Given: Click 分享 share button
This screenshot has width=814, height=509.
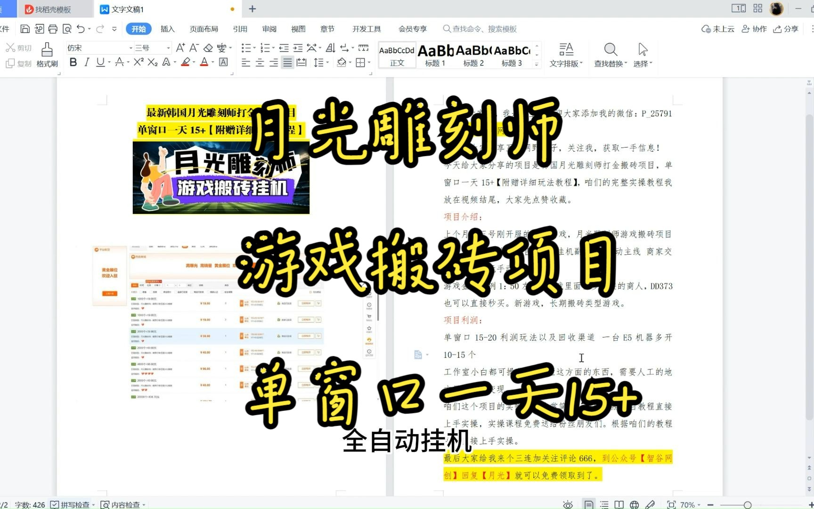Looking at the screenshot, I should coord(786,29).
